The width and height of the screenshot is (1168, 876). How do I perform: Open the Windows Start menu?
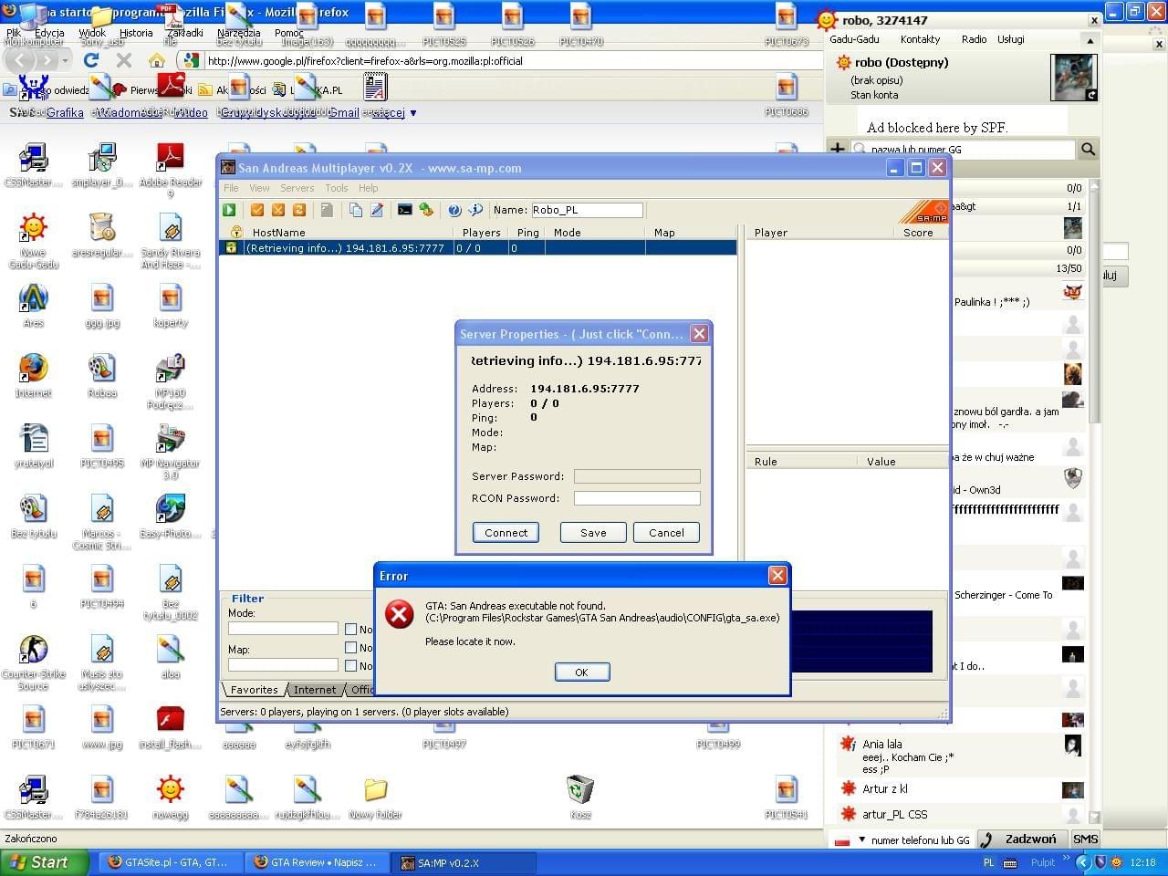point(45,862)
